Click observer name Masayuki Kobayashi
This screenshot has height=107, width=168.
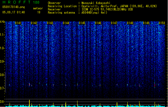pyautogui.click(x=96, y=3)
